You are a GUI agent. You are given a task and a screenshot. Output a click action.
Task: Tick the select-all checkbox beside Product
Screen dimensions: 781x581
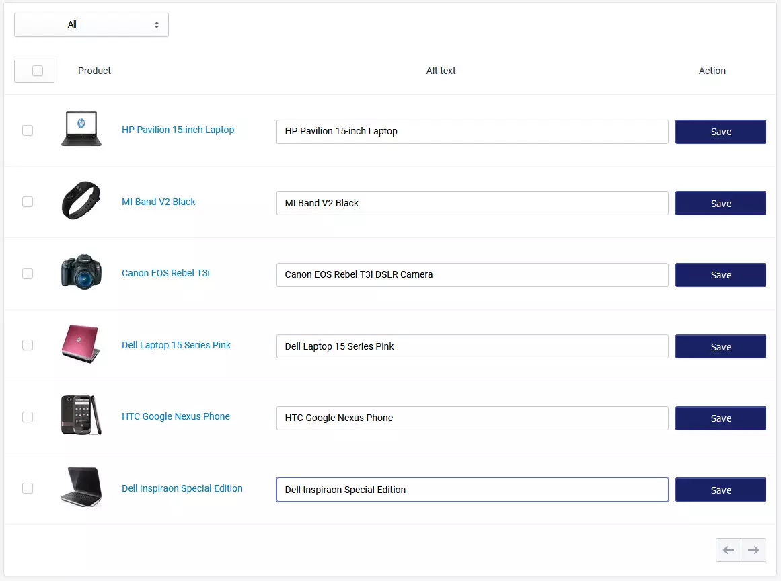pos(38,71)
